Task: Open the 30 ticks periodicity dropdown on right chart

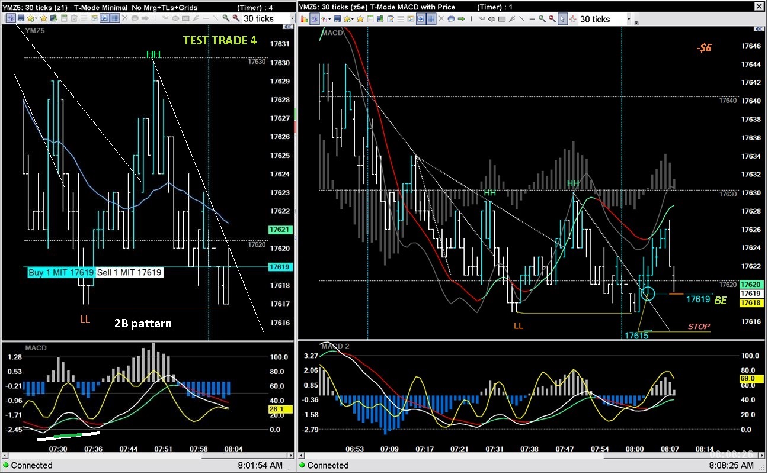Action: [x=629, y=19]
